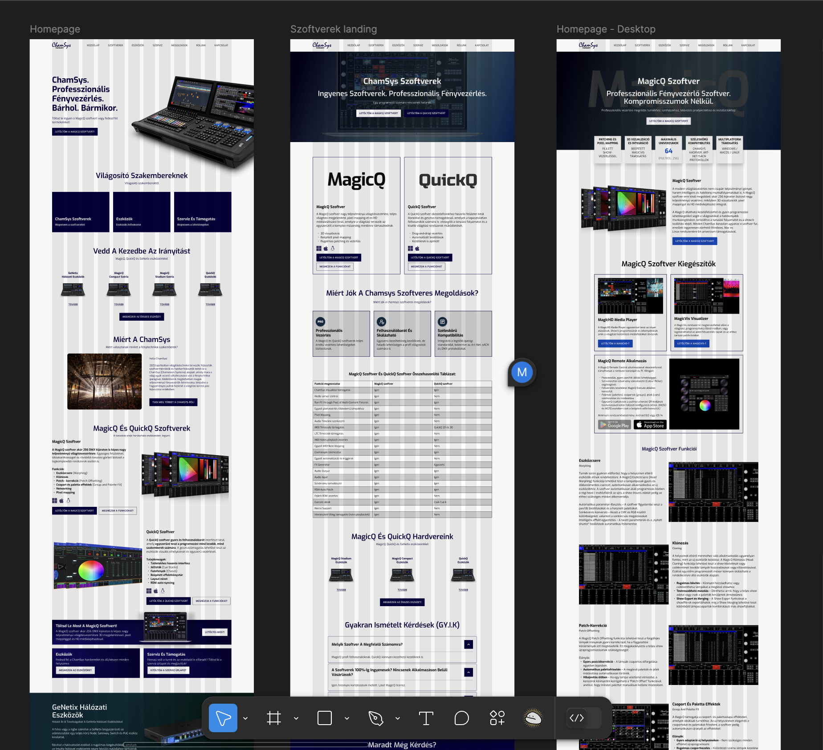Select the Text tool
823x750 pixels.
click(426, 717)
